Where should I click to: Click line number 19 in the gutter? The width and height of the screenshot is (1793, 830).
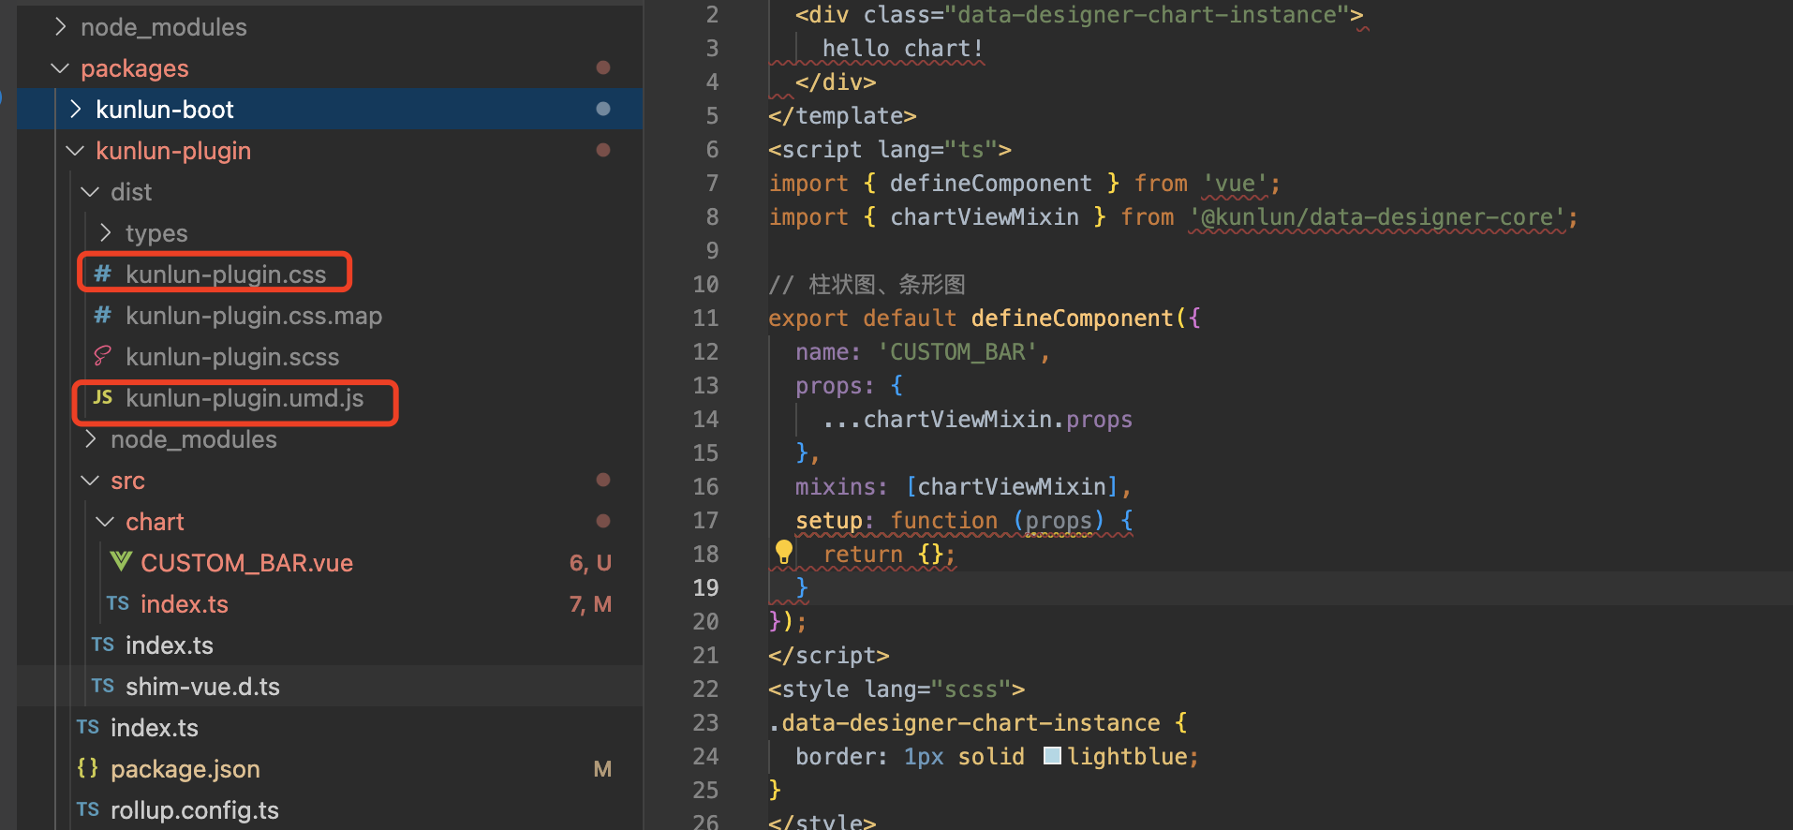[x=705, y=587]
